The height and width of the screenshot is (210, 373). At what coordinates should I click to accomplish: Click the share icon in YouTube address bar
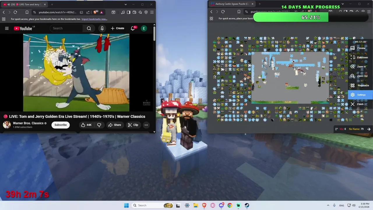[x=88, y=12]
